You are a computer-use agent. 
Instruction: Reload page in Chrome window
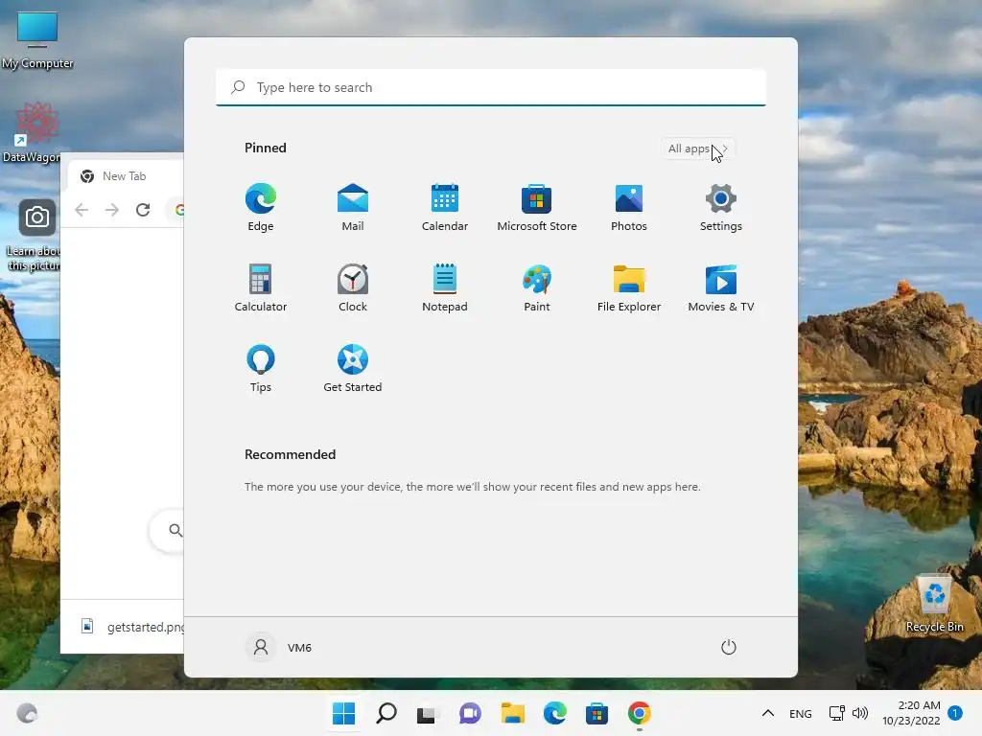pos(143,210)
